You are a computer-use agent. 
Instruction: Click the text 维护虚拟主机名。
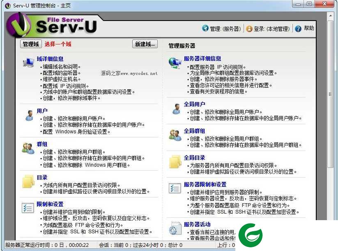click(x=62, y=79)
